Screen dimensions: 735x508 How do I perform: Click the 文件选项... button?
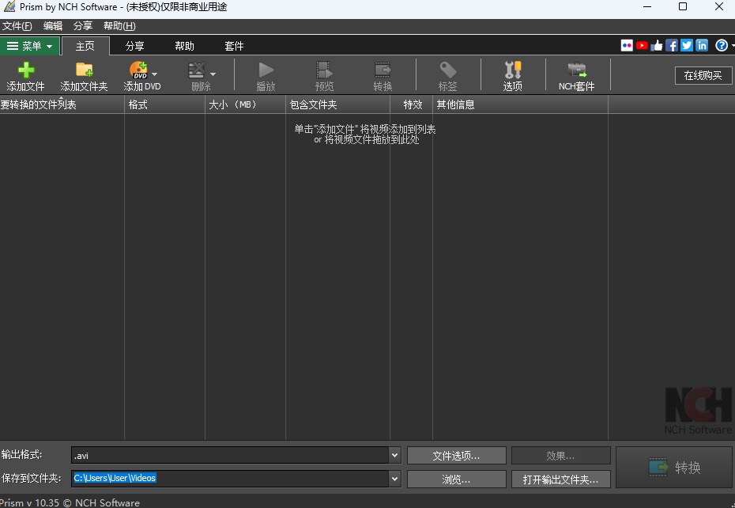click(457, 456)
